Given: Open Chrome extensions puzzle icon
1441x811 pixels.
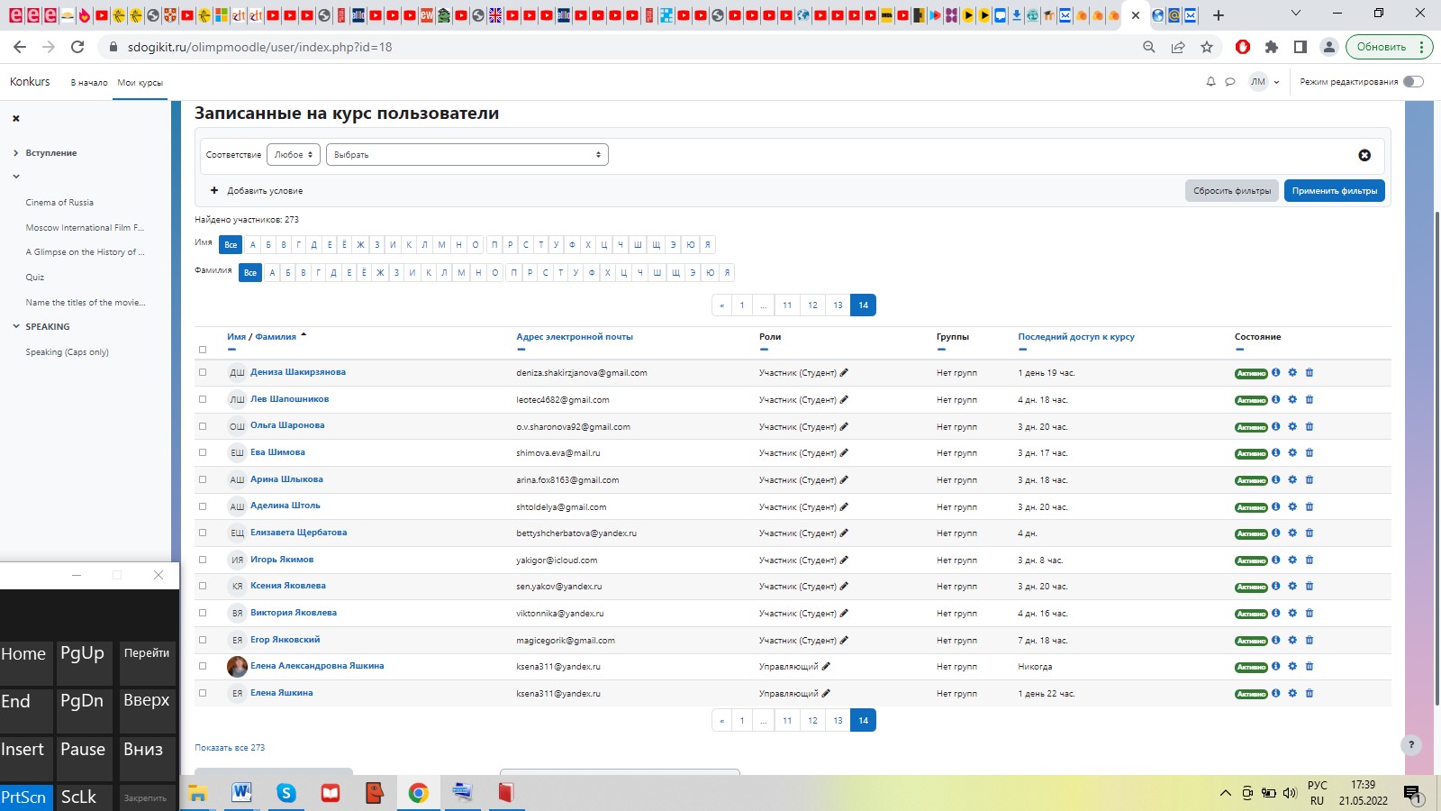Looking at the screenshot, I should 1272,47.
